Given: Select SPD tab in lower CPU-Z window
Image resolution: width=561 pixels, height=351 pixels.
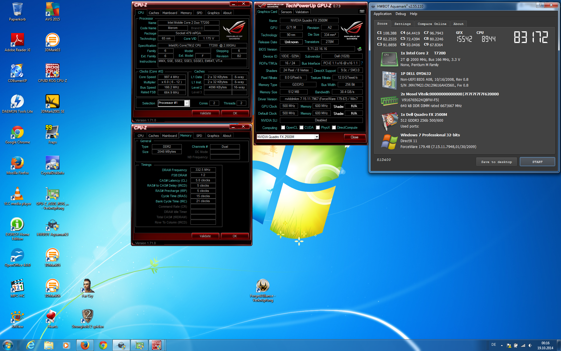Looking at the screenshot, I should click(x=199, y=136).
